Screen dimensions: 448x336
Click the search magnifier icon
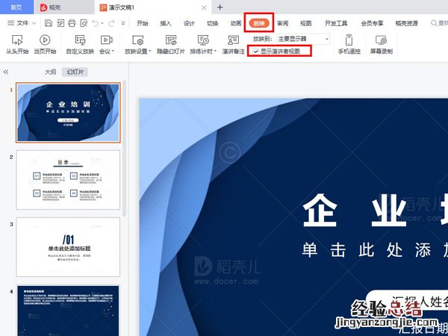434,23
